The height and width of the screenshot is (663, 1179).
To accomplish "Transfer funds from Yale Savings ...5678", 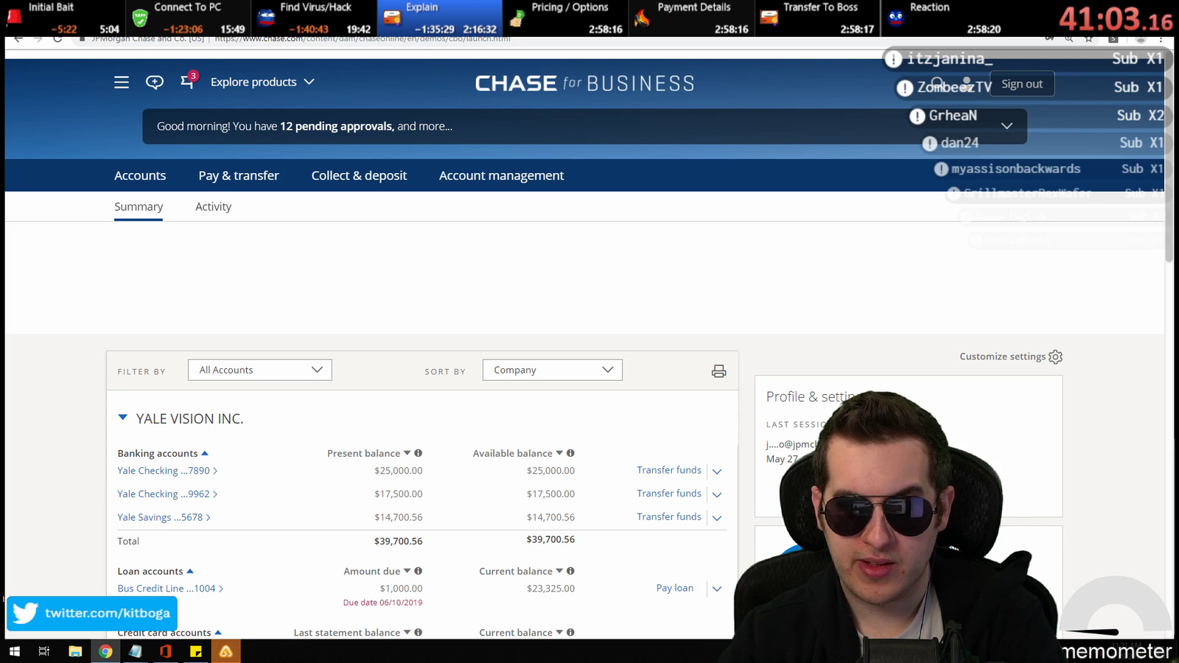I will tap(669, 517).
